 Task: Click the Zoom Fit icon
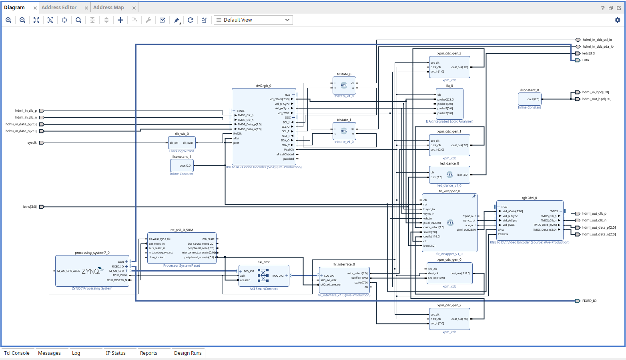point(36,20)
